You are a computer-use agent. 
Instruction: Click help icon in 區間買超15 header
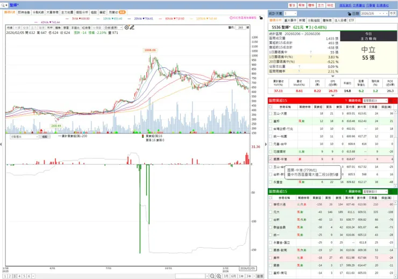(346, 101)
